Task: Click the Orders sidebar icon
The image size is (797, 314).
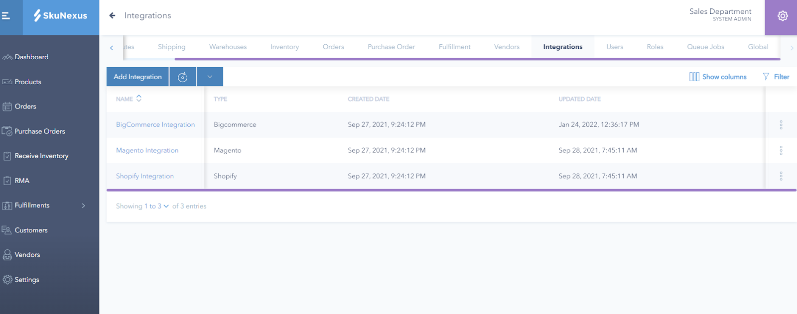Action: [x=7, y=106]
